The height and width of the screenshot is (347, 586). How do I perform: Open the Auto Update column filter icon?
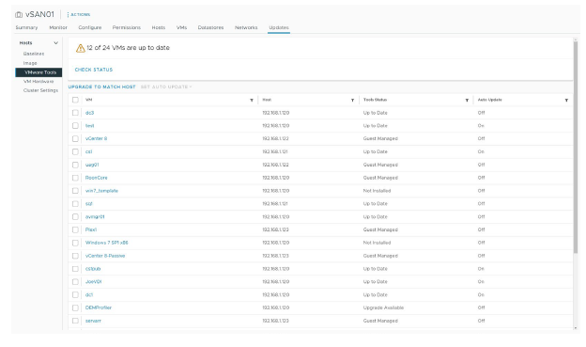tap(566, 100)
